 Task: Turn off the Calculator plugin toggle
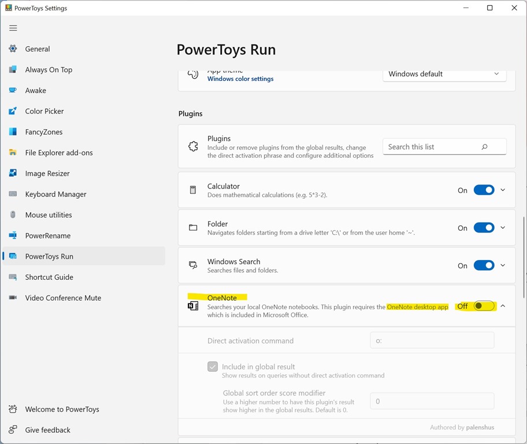484,190
